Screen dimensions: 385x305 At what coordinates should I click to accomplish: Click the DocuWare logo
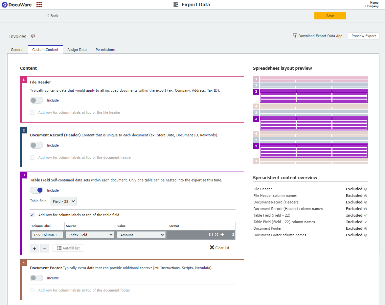pos(17,5)
